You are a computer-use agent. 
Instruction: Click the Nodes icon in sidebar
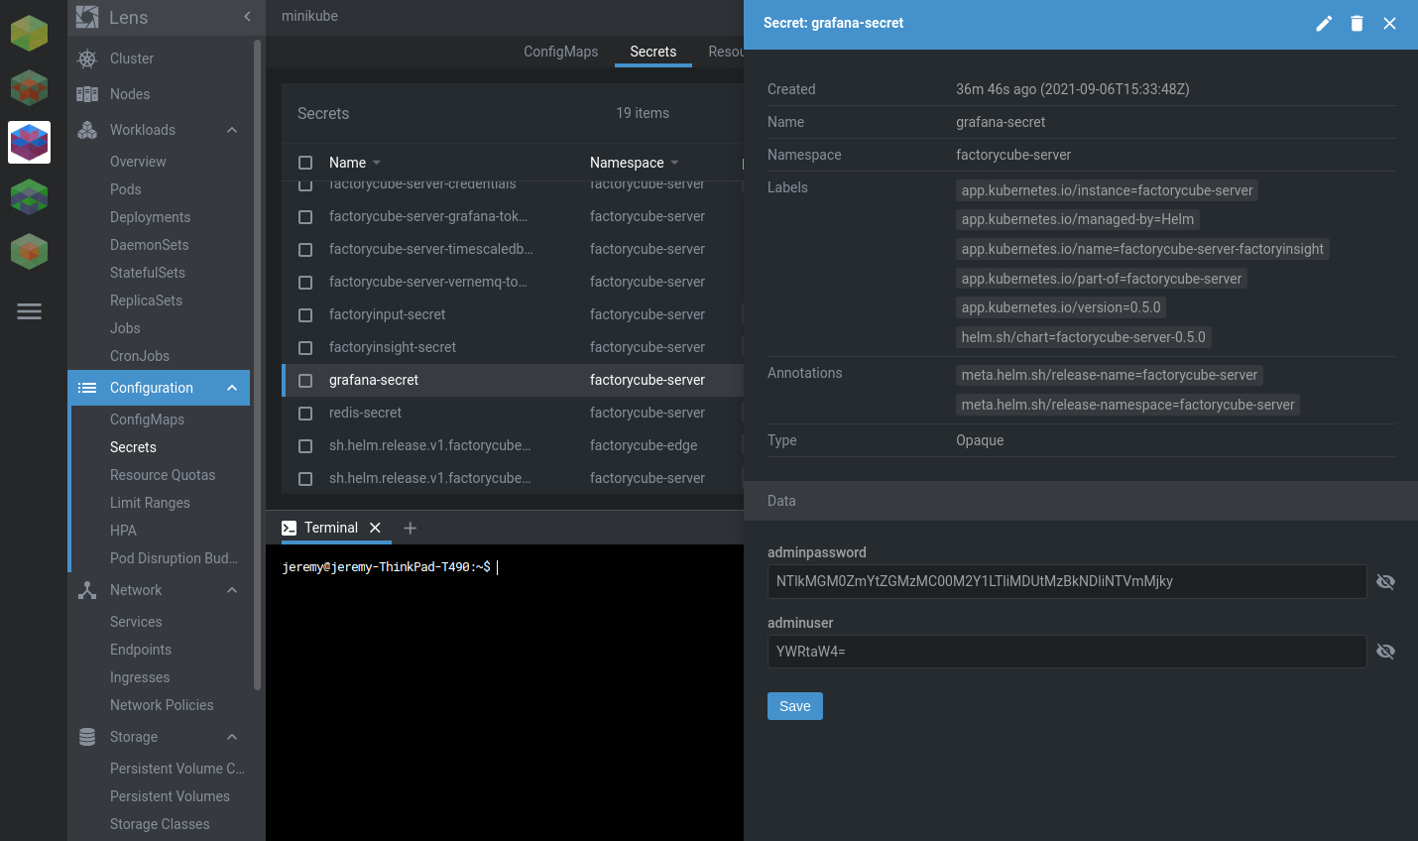[x=87, y=94]
